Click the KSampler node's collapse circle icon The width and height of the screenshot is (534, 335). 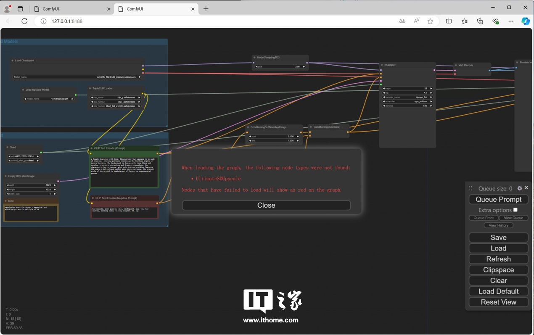[x=381, y=65]
